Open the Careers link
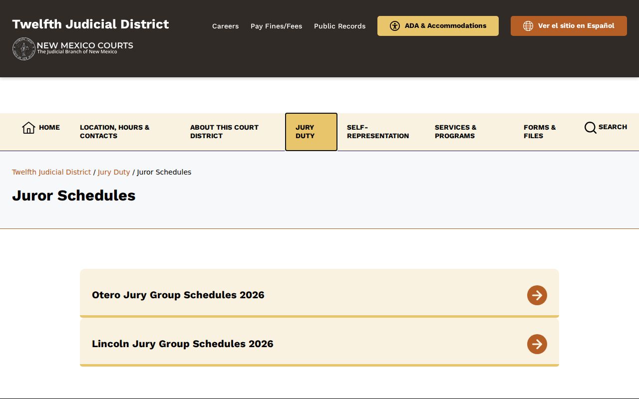The image size is (639, 399). click(225, 26)
